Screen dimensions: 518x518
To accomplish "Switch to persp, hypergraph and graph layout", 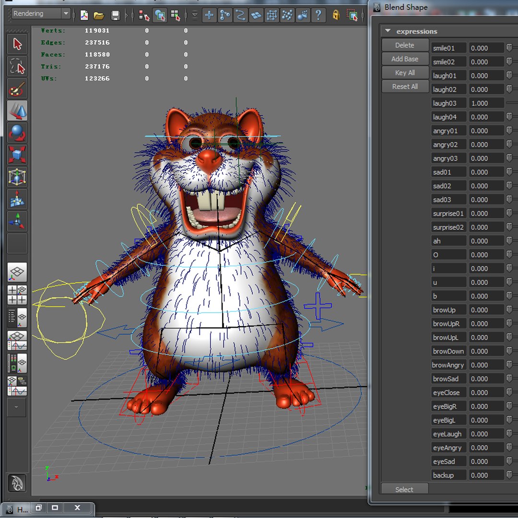I will (x=17, y=386).
